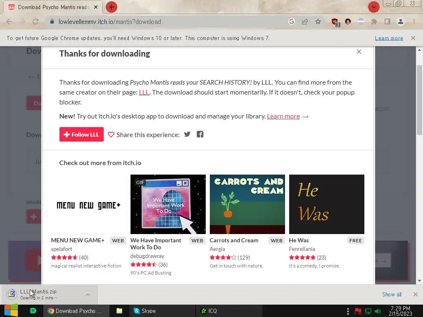423x317 pixels.
Task: Open the Chrome profile icon
Action: point(401,21)
